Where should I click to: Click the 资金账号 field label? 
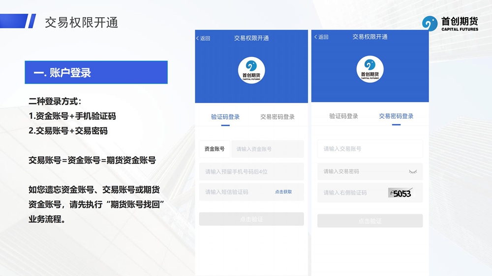click(215, 149)
